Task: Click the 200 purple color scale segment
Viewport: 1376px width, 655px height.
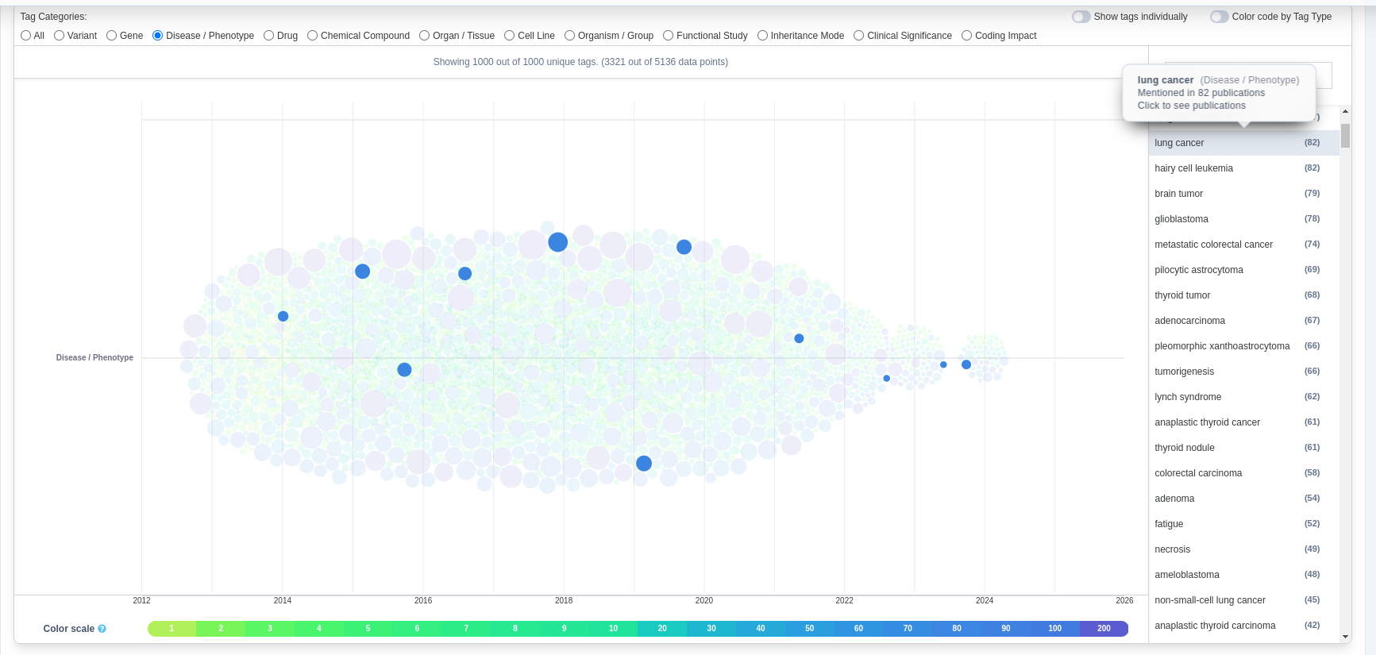Action: point(1104,629)
